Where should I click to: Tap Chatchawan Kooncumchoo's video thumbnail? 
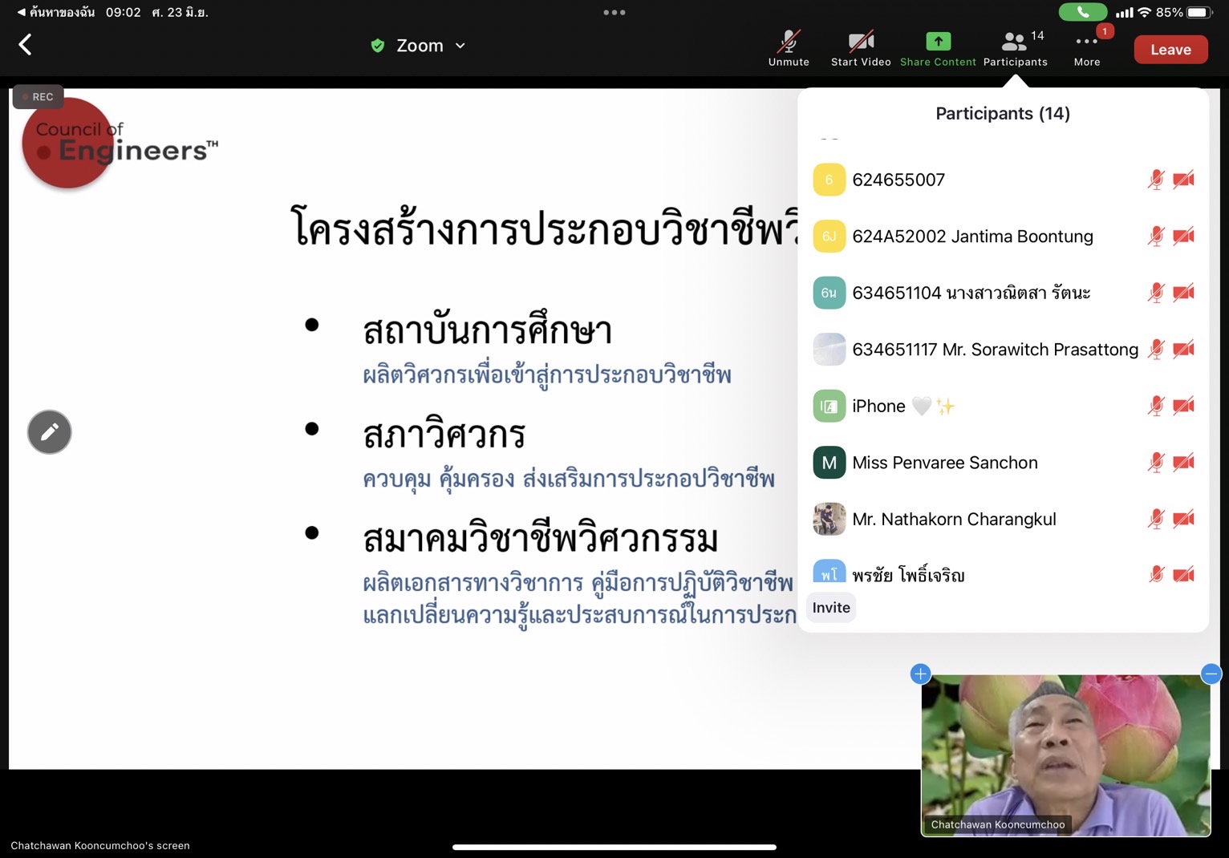[x=1065, y=754]
